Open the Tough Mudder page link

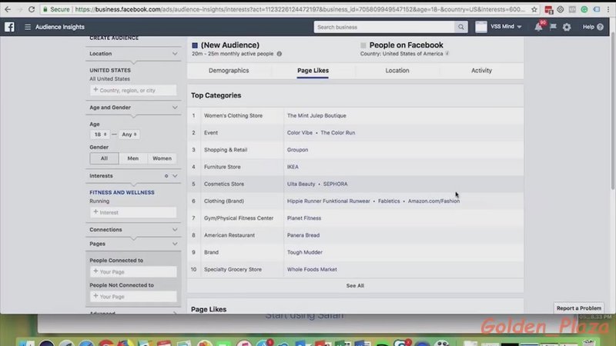coord(305,252)
